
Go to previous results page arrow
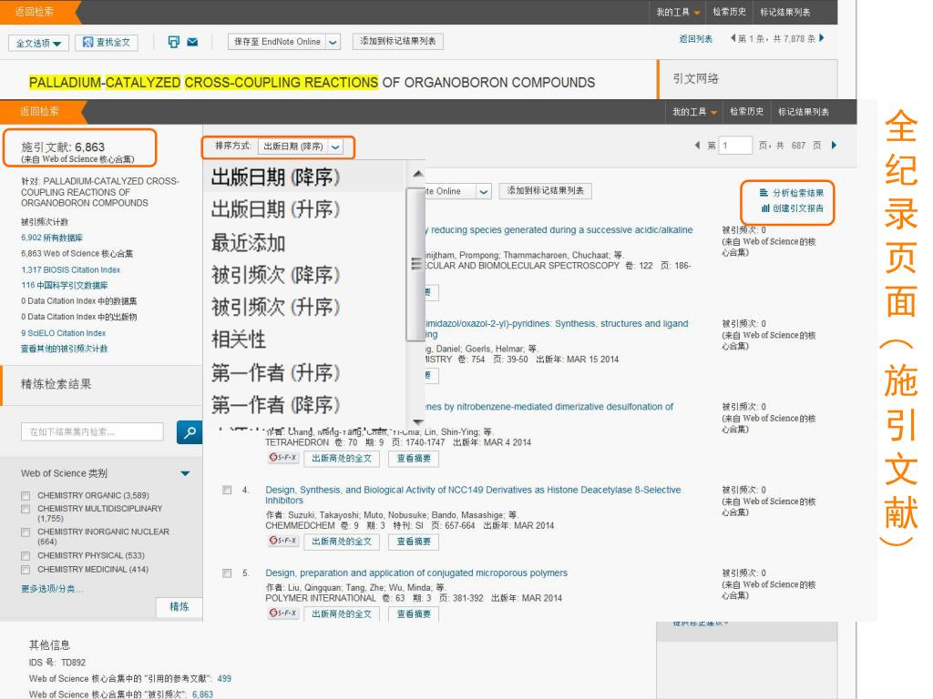(x=697, y=146)
